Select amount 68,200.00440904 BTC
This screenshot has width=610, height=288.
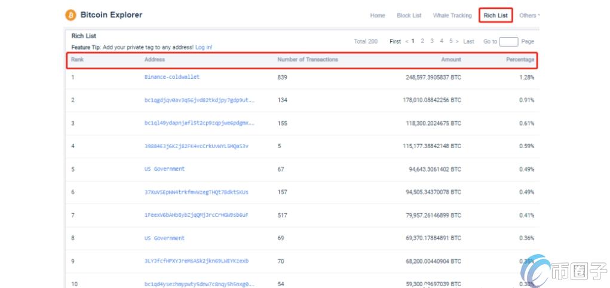coord(433,261)
